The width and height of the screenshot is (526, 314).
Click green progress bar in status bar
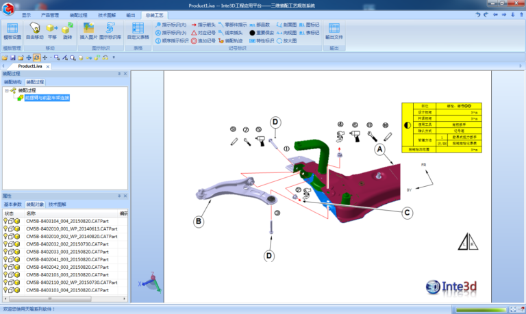click(481, 310)
